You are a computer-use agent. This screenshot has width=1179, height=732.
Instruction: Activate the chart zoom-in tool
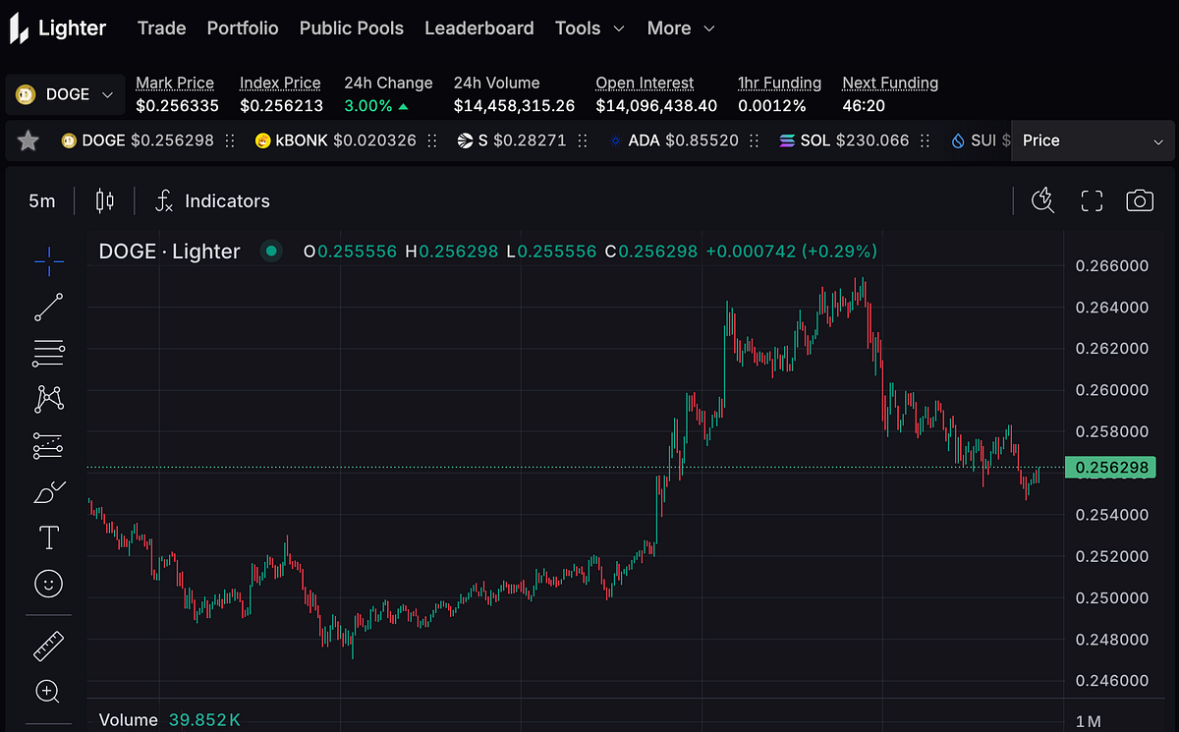tap(48, 692)
